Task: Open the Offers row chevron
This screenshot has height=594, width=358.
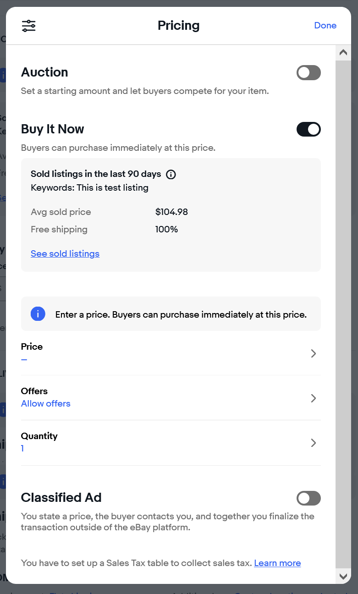Action: [314, 398]
